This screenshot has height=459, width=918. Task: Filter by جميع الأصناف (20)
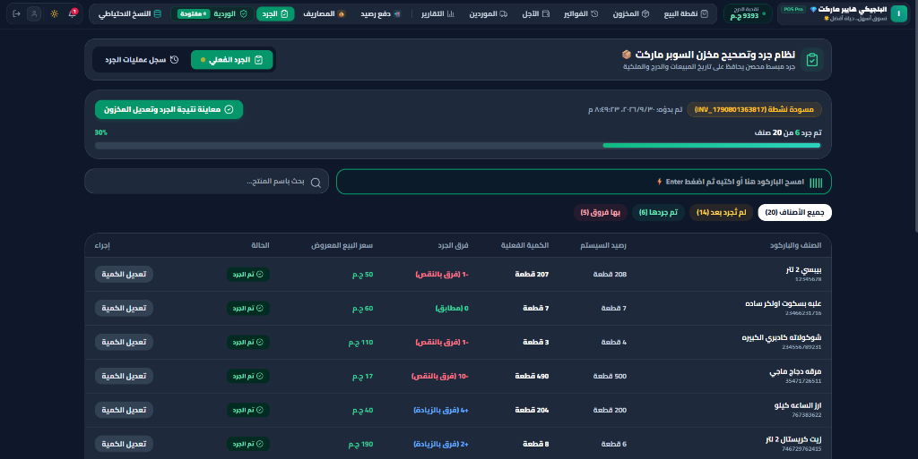pyautogui.click(x=794, y=213)
